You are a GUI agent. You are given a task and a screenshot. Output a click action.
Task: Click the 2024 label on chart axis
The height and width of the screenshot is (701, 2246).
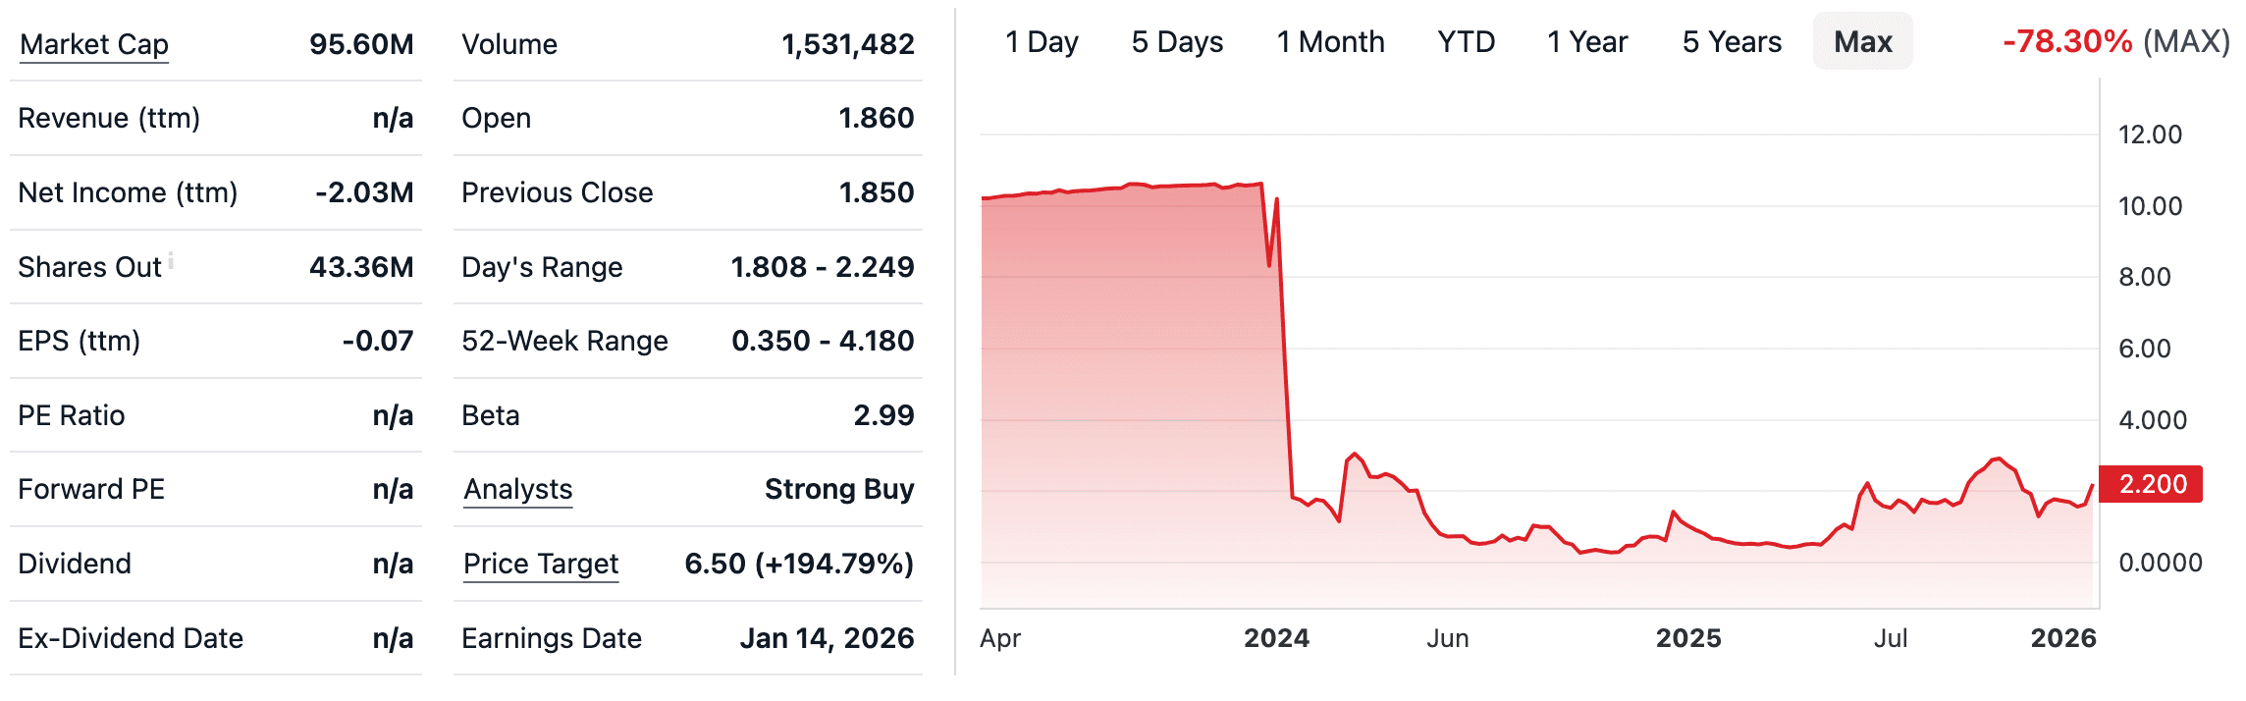1276,638
